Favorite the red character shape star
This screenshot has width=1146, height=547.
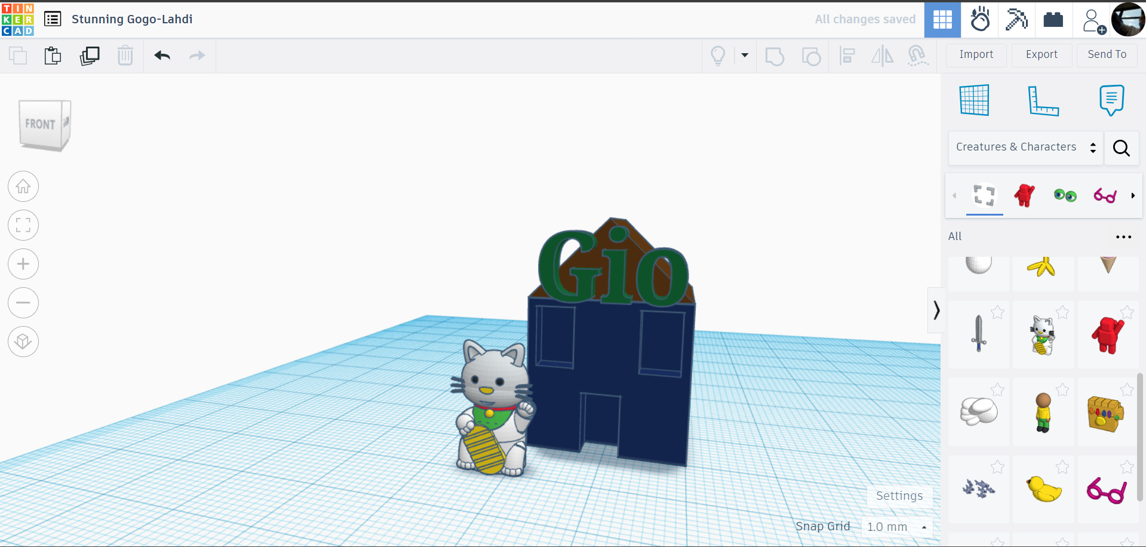(x=1127, y=312)
